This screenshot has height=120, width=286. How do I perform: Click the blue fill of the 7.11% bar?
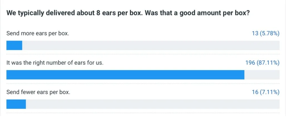click(x=16, y=104)
